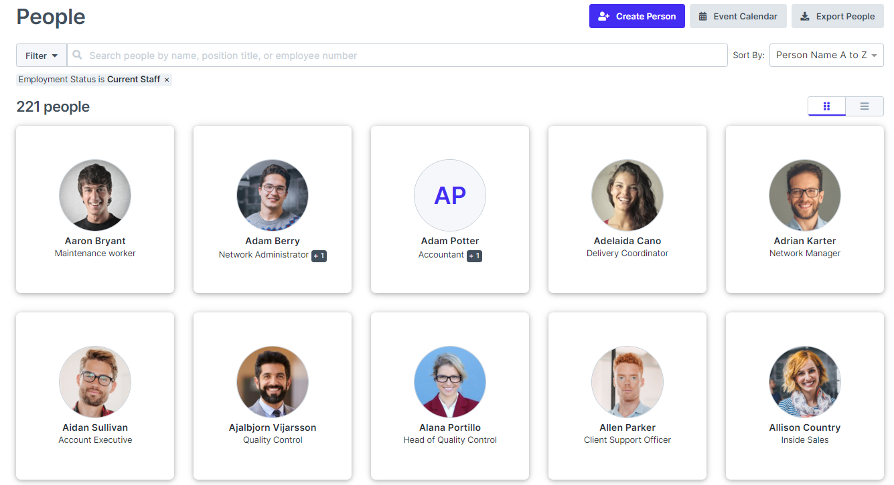The image size is (894, 485).
Task: Select Allen Parker's profile photo
Action: [627, 382]
